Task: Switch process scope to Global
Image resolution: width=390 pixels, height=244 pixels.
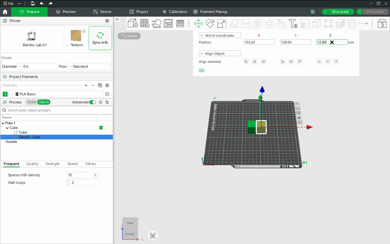Action: click(x=32, y=102)
